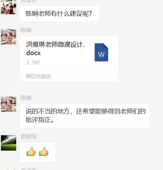
Task: Select the message 说的不当的地方…批评指正。
Action: 85,116
